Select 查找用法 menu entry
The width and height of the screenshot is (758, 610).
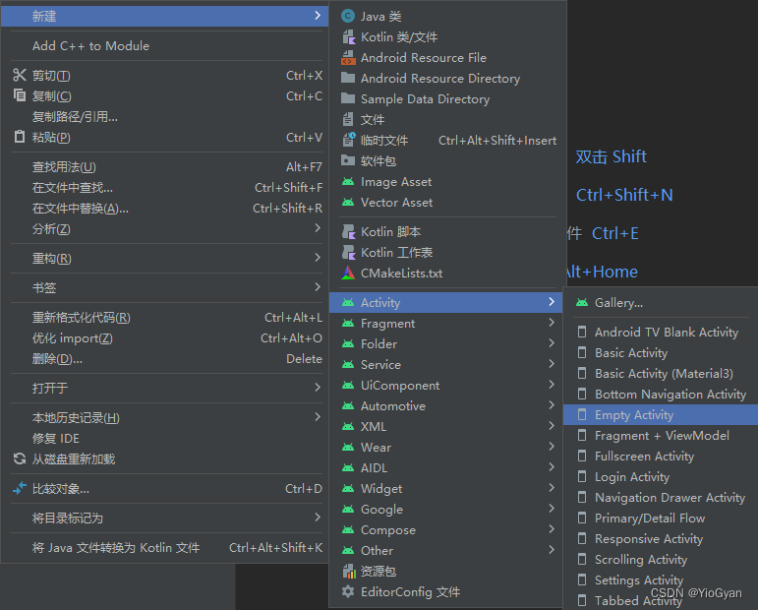coord(166,167)
